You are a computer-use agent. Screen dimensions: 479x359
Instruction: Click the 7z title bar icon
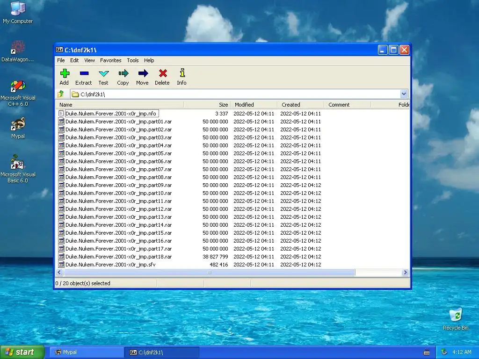59,50
